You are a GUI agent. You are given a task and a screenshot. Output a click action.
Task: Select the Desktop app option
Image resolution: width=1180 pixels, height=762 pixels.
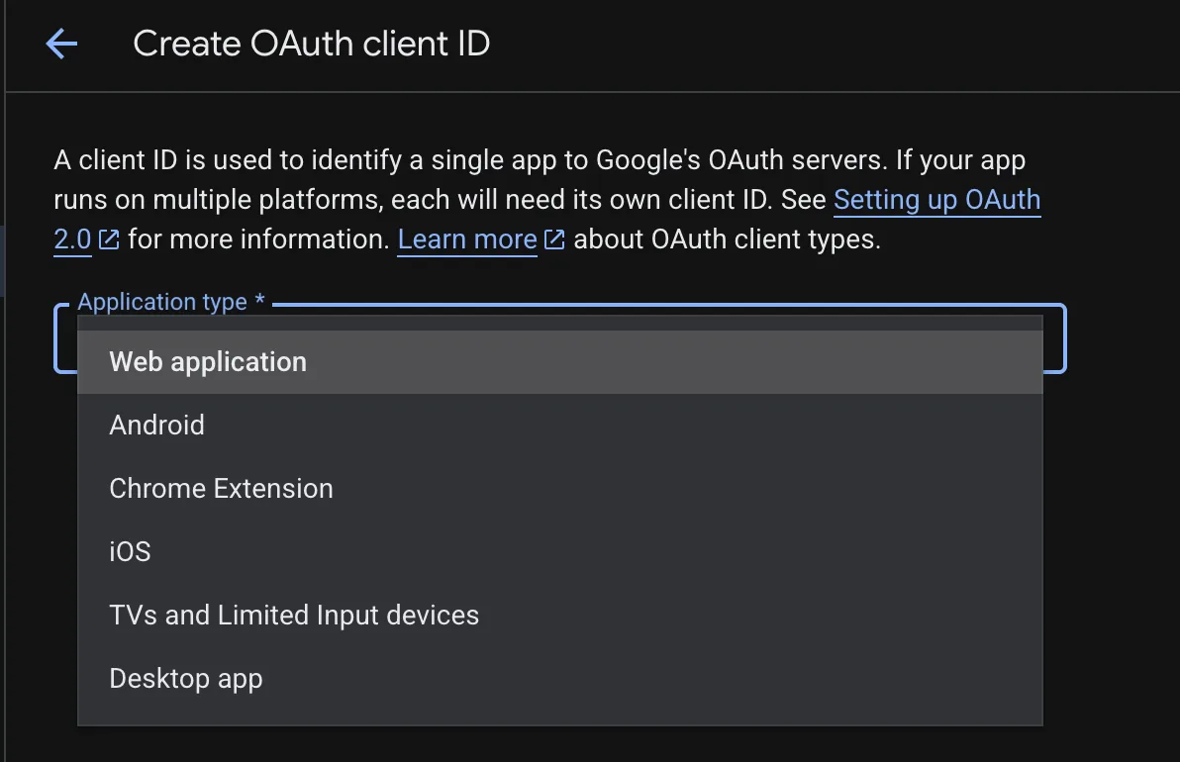click(560, 678)
